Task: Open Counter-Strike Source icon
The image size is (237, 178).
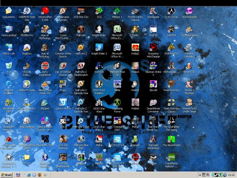Action: [63, 47]
